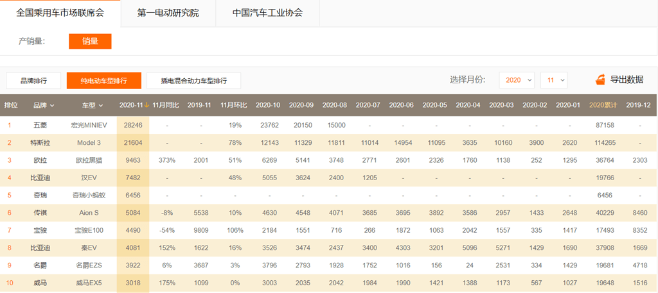Click the 3018 sales value

133,283
